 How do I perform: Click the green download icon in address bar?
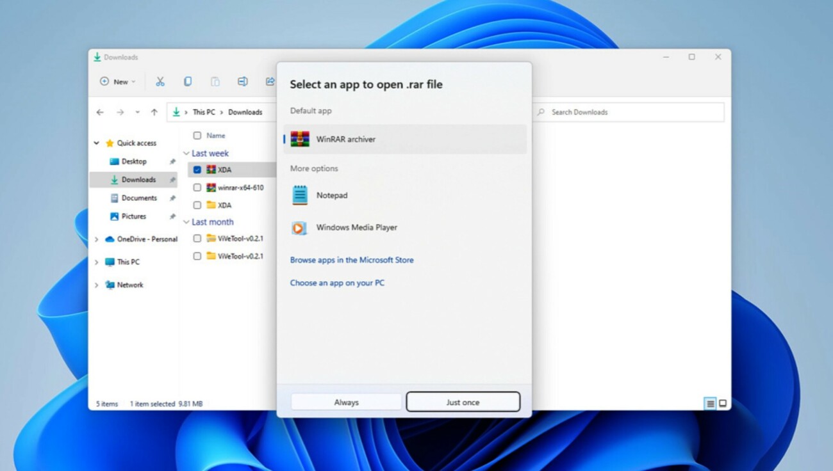coord(176,112)
